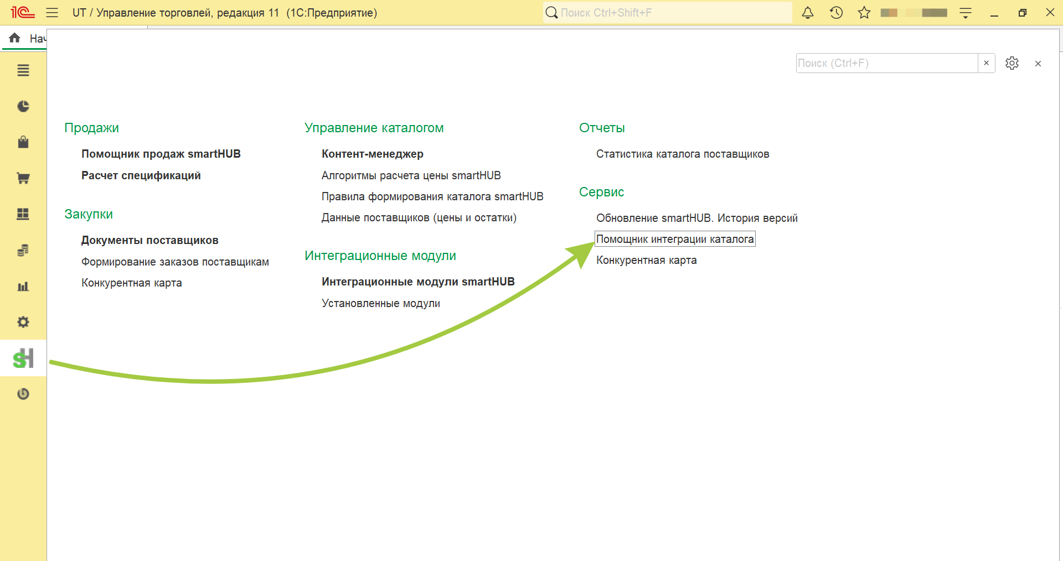Click the Отчеты section heading

pyautogui.click(x=602, y=128)
